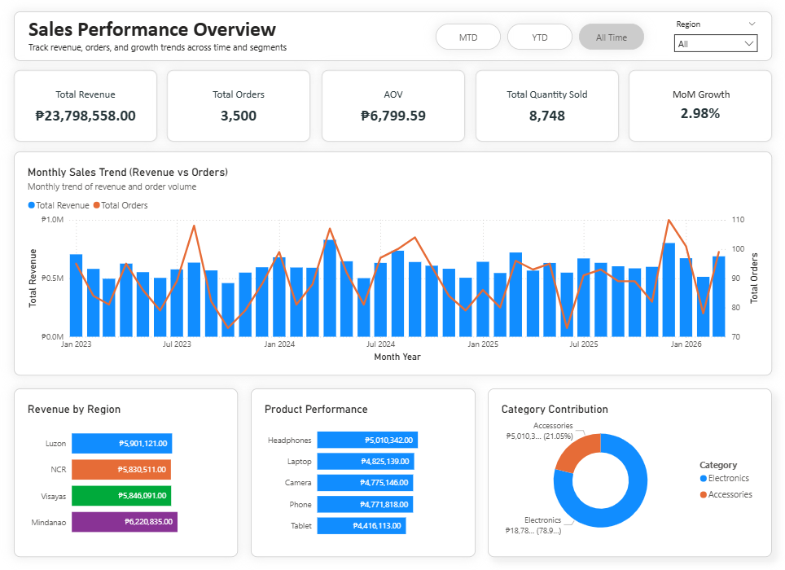The image size is (785, 570).
Task: Click the purple Mindanao revenue bar
Action: 124,522
